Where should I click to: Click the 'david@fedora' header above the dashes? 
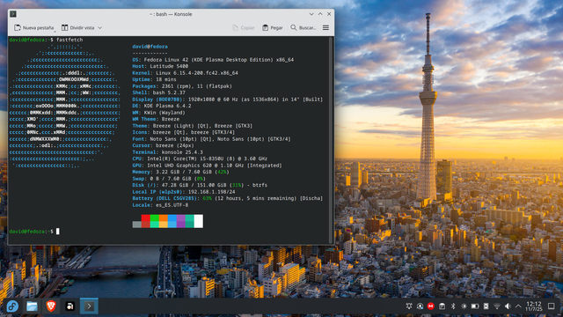point(150,47)
